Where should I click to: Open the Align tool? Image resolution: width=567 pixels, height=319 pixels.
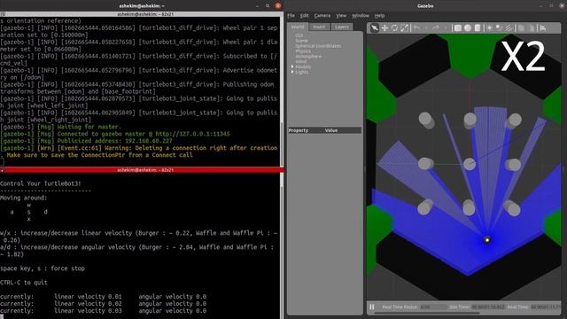click(543, 27)
